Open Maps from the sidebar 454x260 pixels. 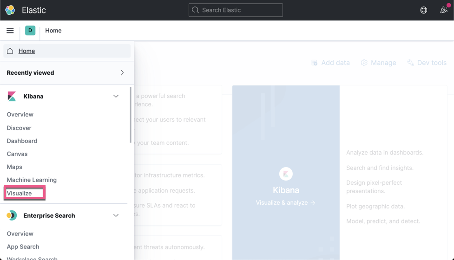pos(14,167)
